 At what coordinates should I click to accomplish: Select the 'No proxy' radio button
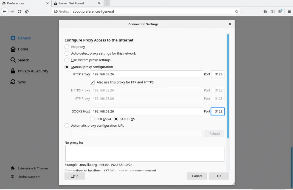[x=67, y=47]
